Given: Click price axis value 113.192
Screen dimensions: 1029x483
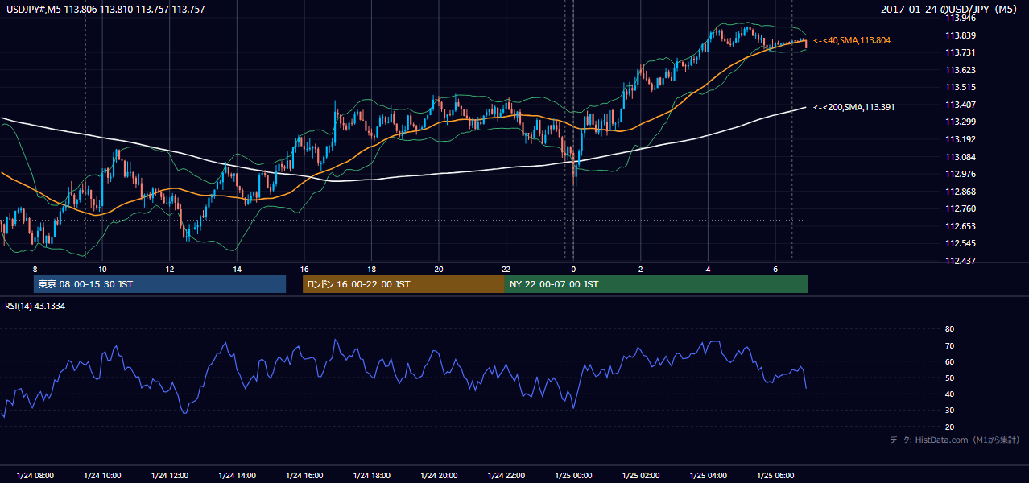Looking at the screenshot, I should click(960, 139).
